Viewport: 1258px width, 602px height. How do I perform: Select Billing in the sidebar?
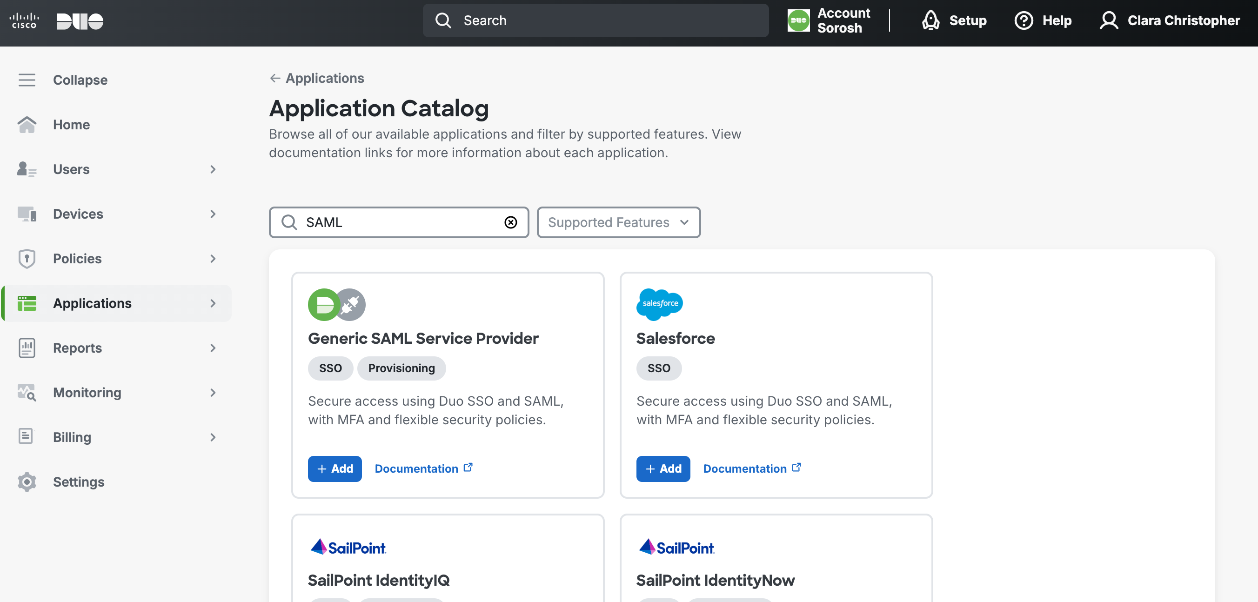pos(72,437)
